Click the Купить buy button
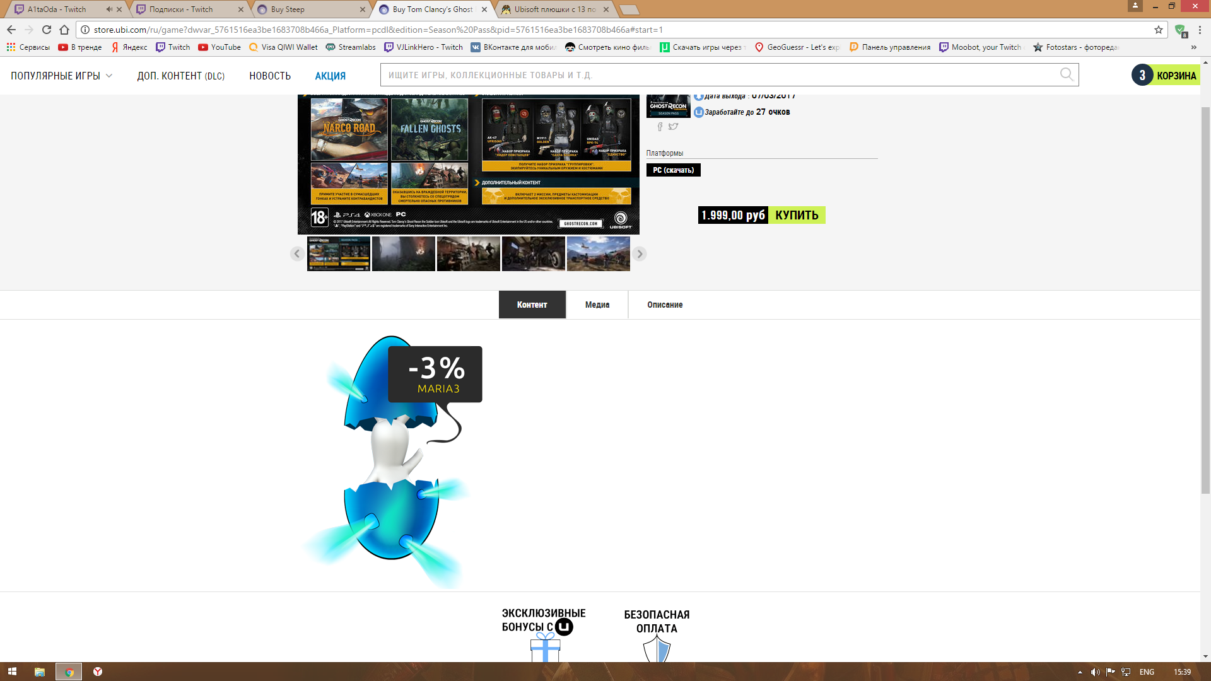Screen dimensions: 1211x681 (797, 215)
